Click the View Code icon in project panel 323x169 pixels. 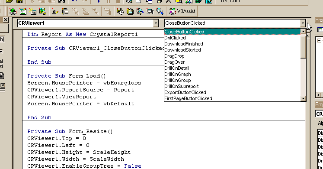point(320,30)
